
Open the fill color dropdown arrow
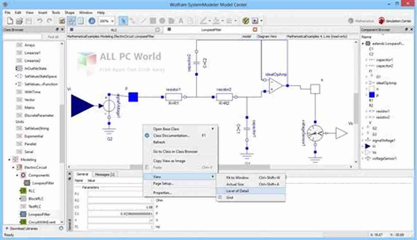point(222,21)
